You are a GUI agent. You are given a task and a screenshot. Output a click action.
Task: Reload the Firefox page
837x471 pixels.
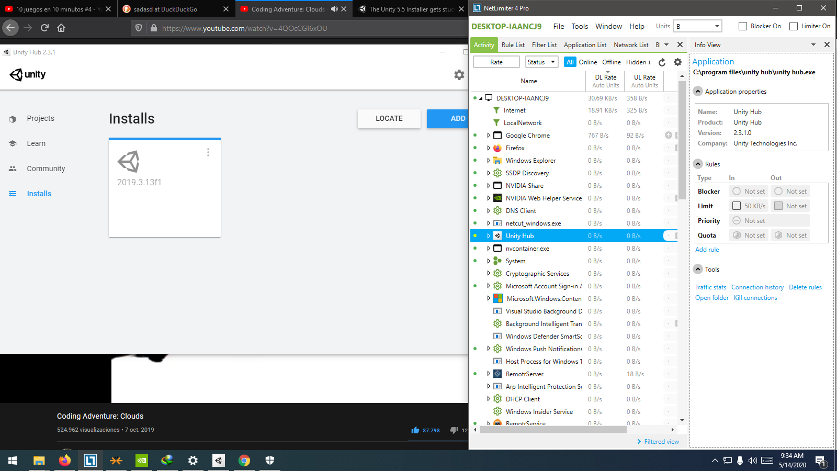pyautogui.click(x=44, y=28)
